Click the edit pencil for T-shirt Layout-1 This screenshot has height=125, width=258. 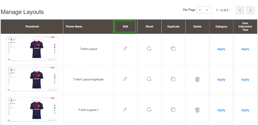[125, 110]
